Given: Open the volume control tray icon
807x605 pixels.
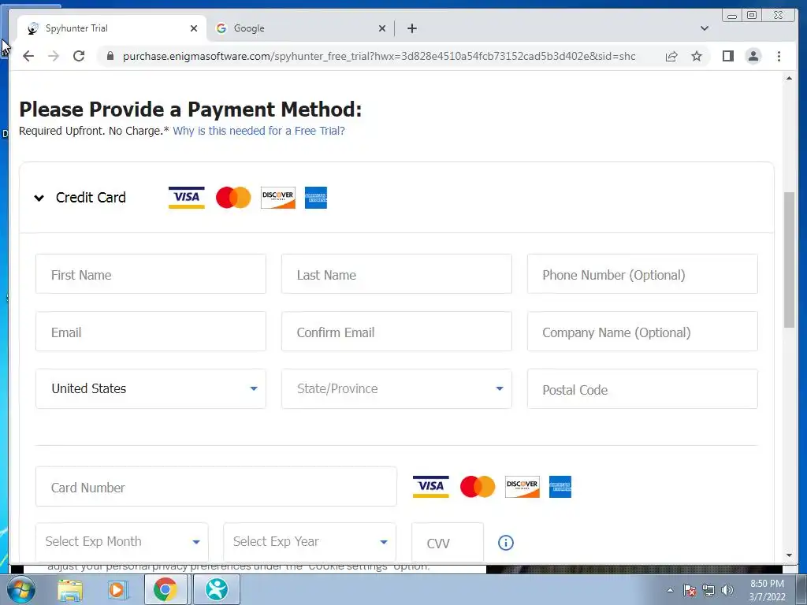Looking at the screenshot, I should tap(727, 591).
